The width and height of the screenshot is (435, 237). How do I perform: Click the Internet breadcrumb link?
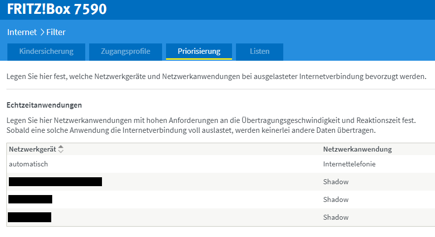(22, 32)
